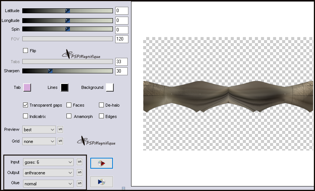Screen dimensions: 315x191
Task: Open the Background white color swatch
Action: click(x=110, y=87)
